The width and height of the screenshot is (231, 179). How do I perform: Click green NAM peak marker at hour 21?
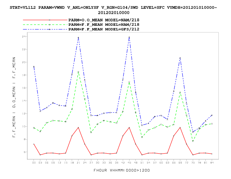(x=78, y=72)
